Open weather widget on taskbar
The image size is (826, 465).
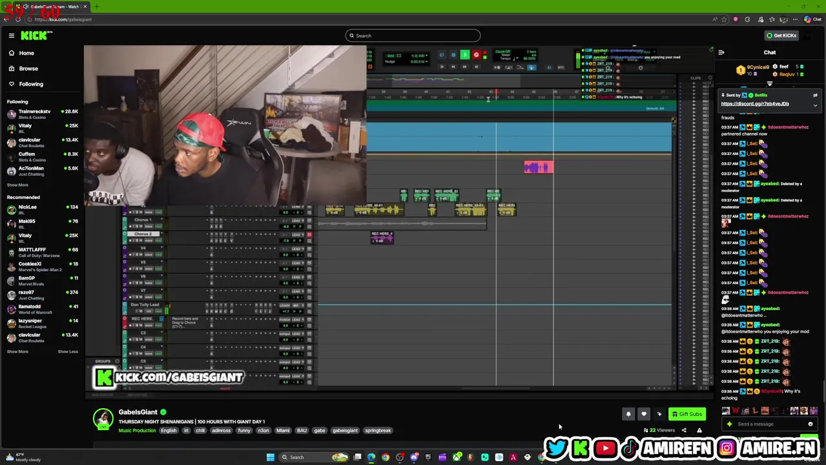click(x=22, y=457)
